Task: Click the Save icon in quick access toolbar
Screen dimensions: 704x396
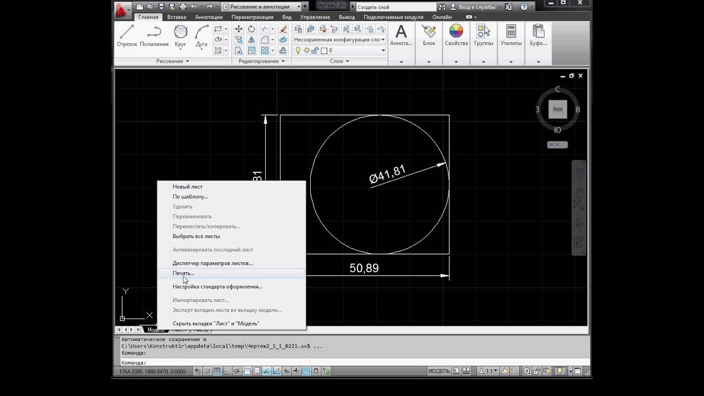Action: [161, 7]
